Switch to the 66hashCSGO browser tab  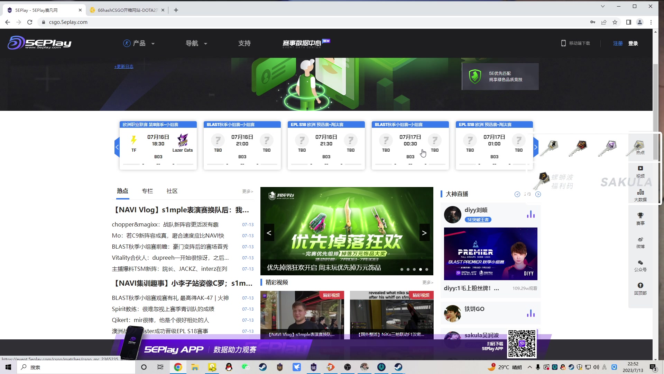[126, 10]
